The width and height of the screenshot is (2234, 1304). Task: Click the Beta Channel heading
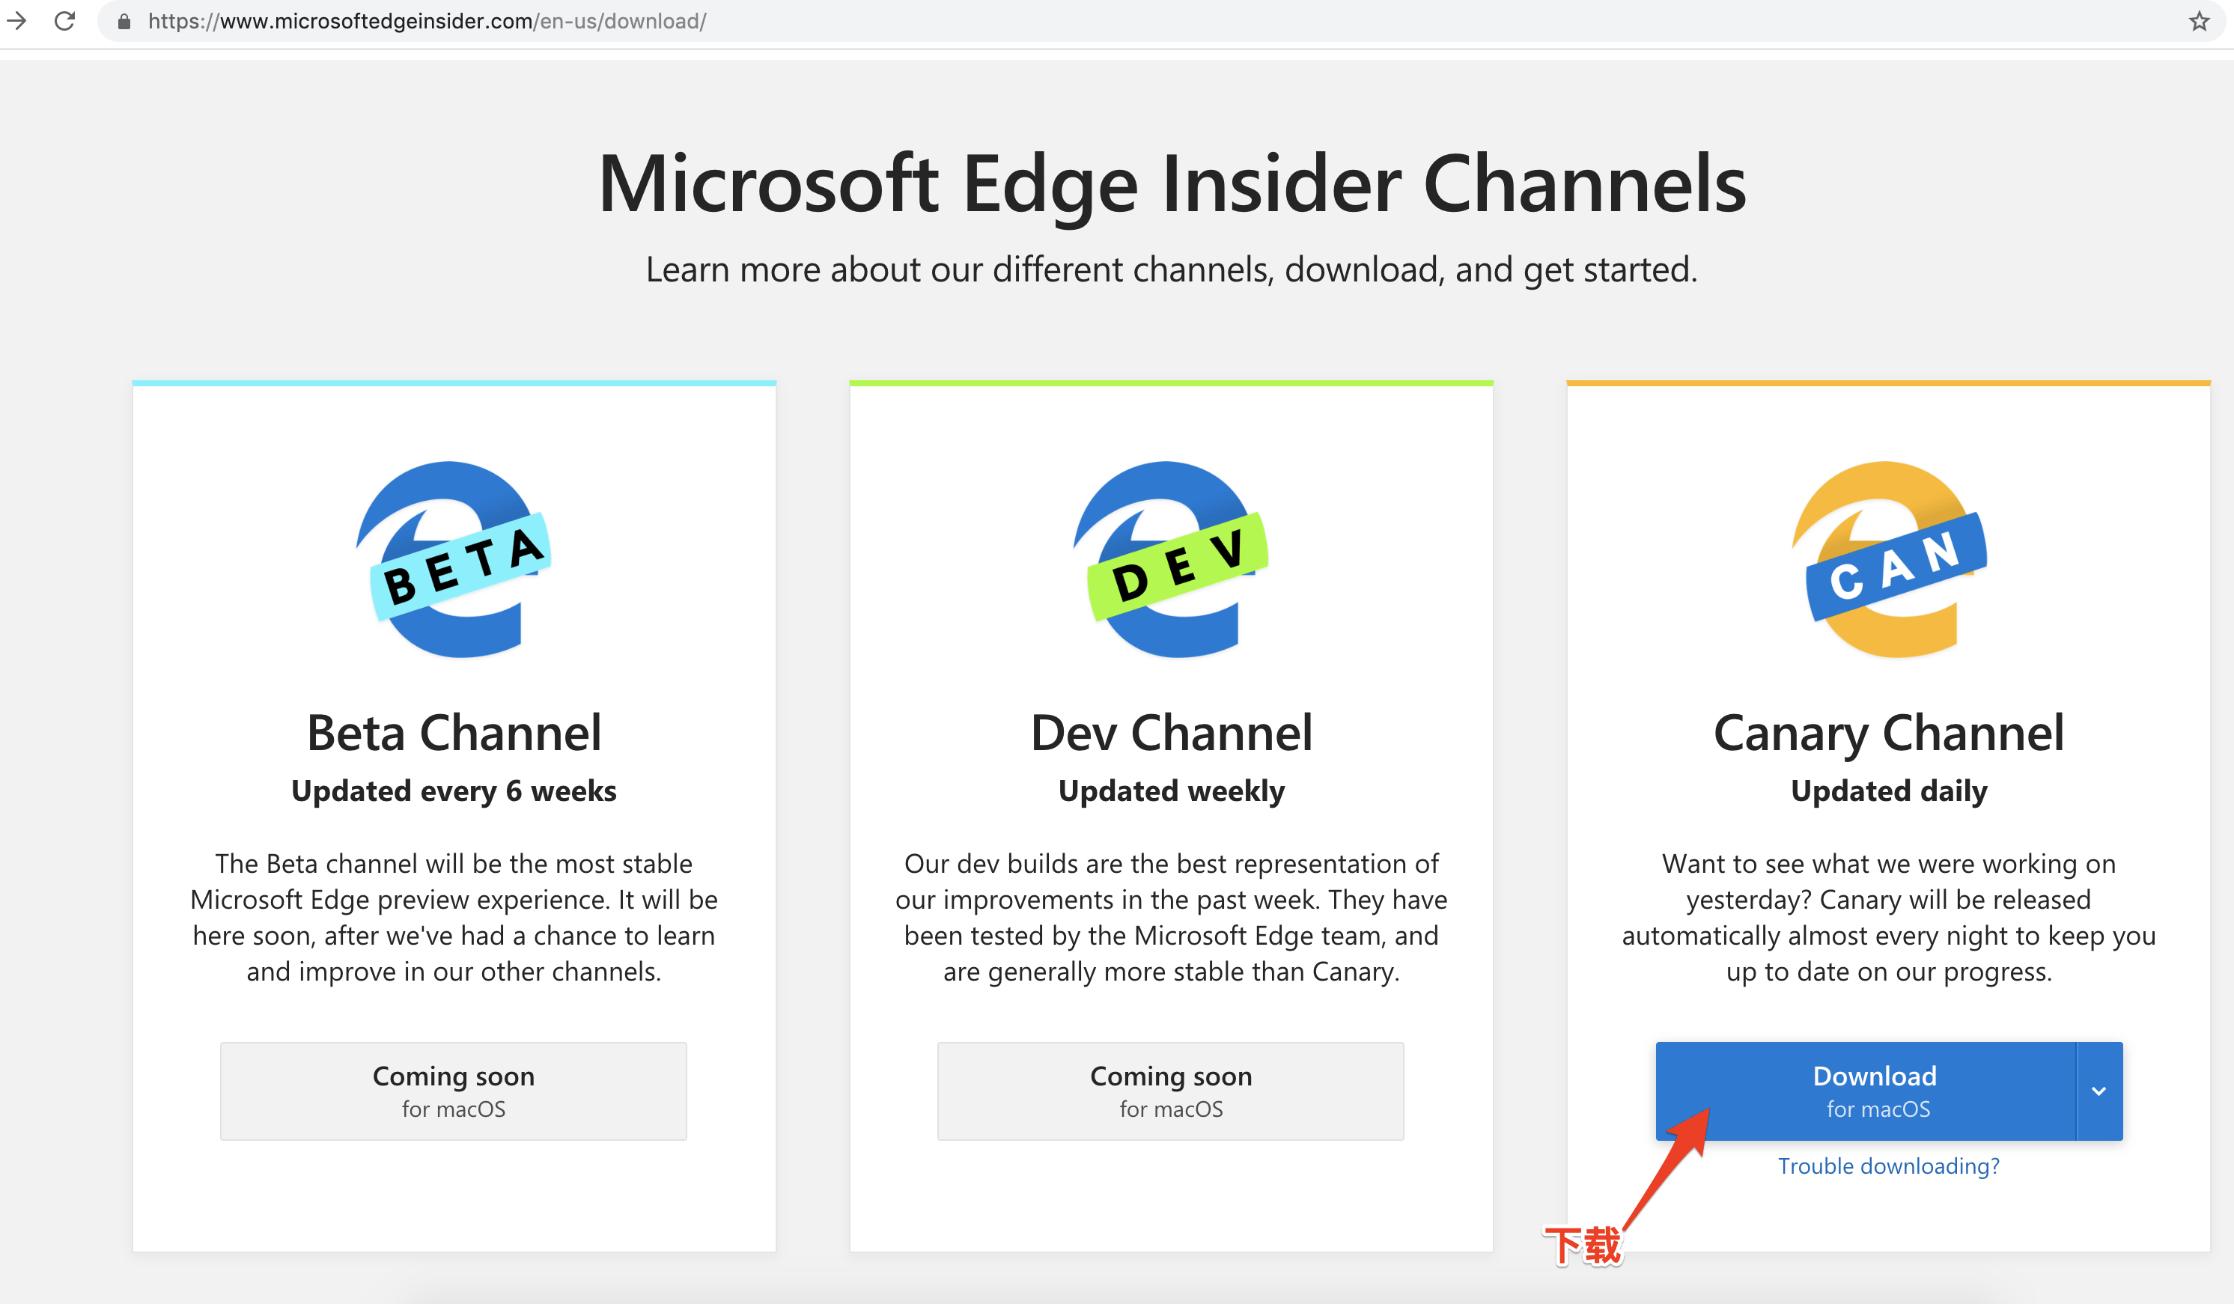pyautogui.click(x=453, y=732)
